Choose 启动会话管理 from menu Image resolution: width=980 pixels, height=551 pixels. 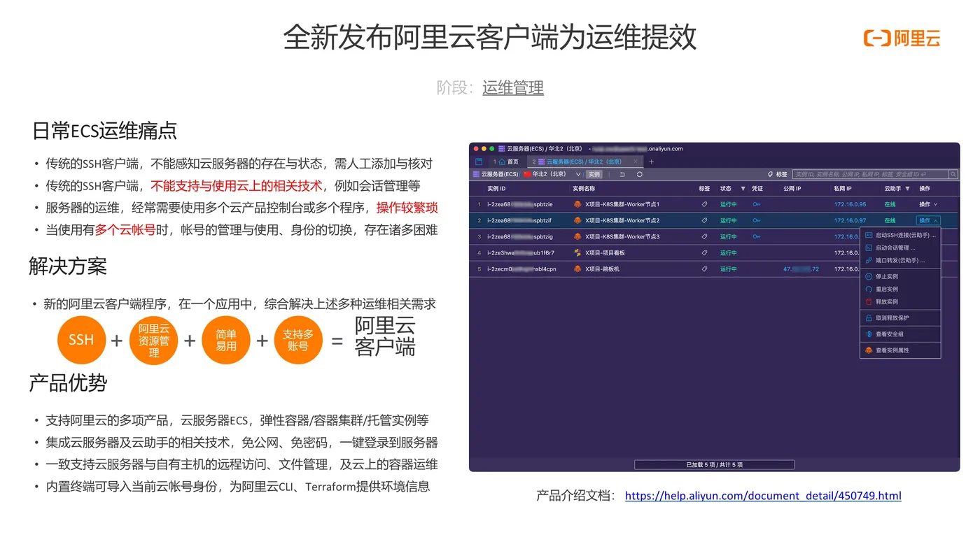(x=900, y=248)
